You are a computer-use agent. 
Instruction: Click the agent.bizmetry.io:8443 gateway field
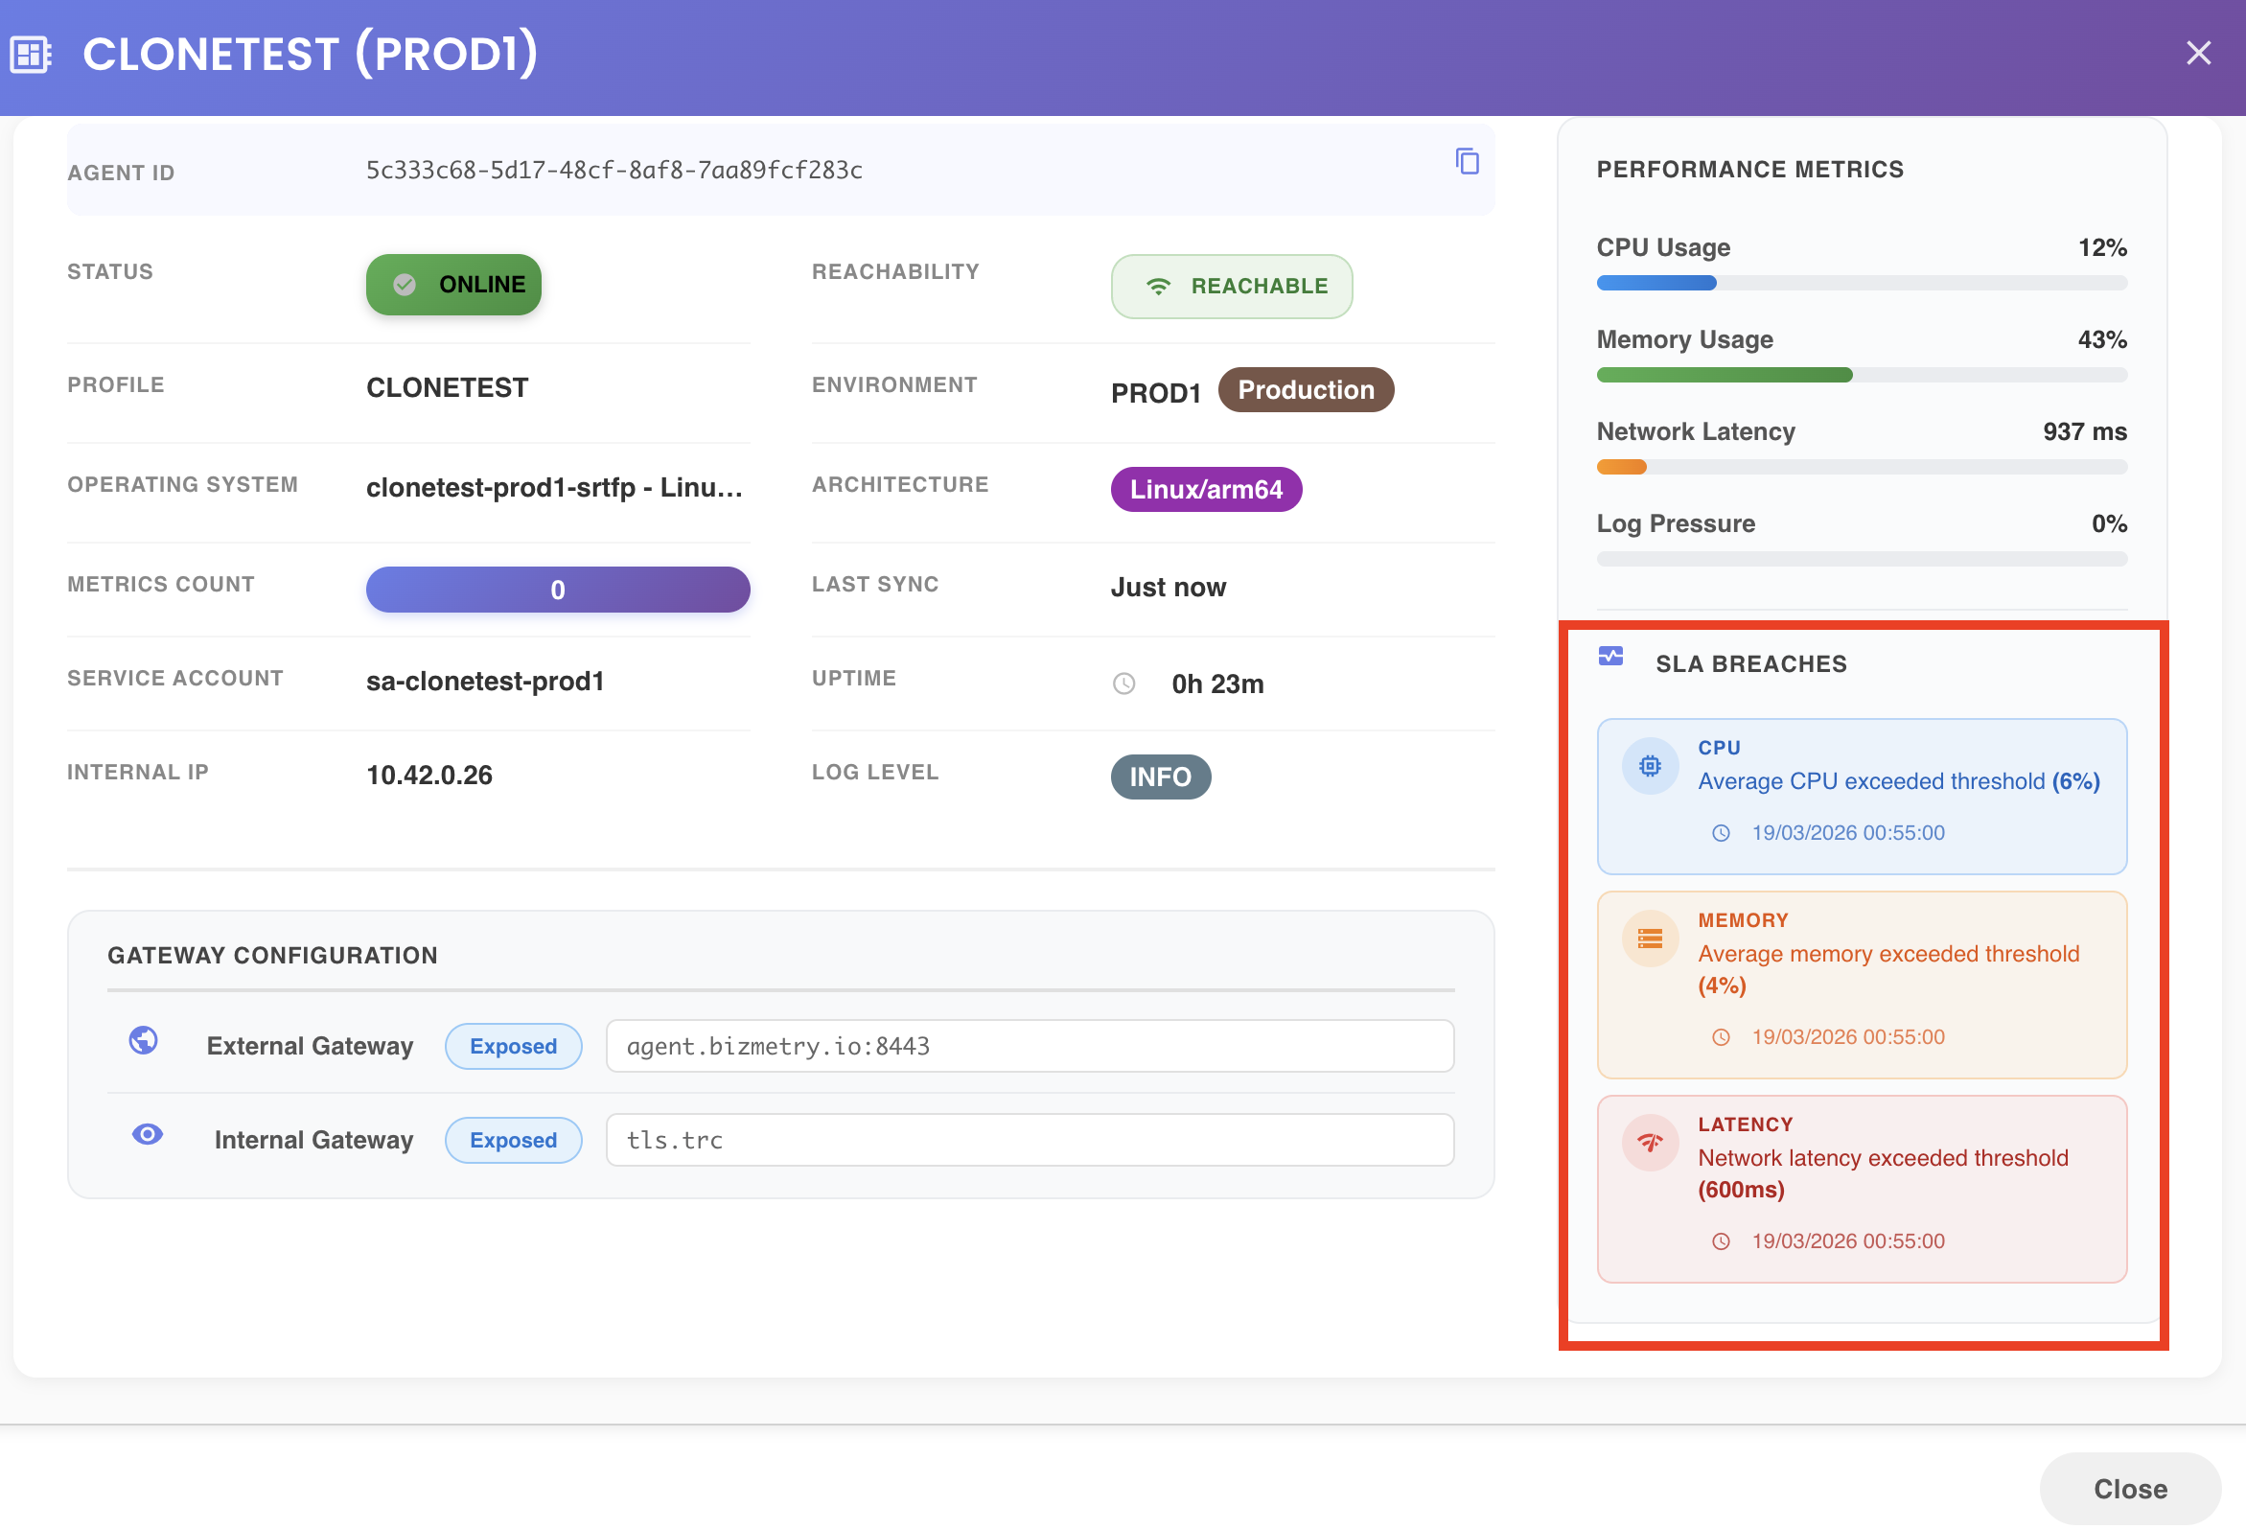pyautogui.click(x=1030, y=1047)
